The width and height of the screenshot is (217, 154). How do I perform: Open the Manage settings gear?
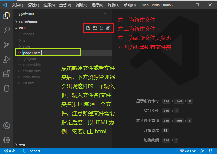click(x=7, y=140)
